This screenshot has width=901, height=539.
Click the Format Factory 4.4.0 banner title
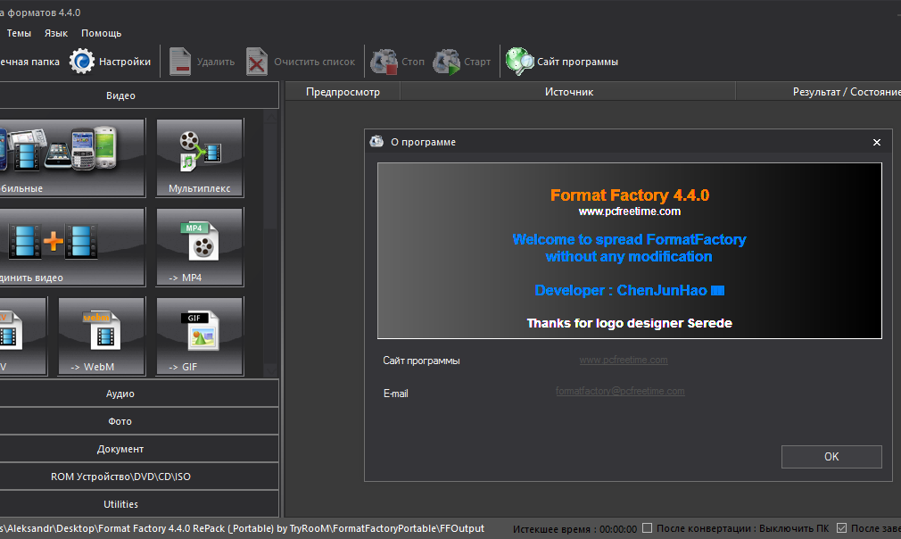630,195
